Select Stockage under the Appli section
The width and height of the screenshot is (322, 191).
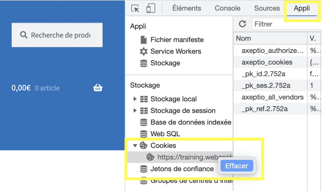click(x=165, y=63)
